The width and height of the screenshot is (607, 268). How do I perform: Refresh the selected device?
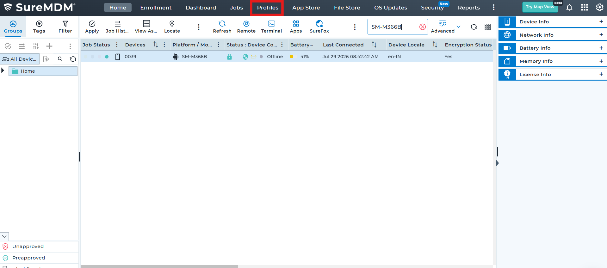point(222,27)
